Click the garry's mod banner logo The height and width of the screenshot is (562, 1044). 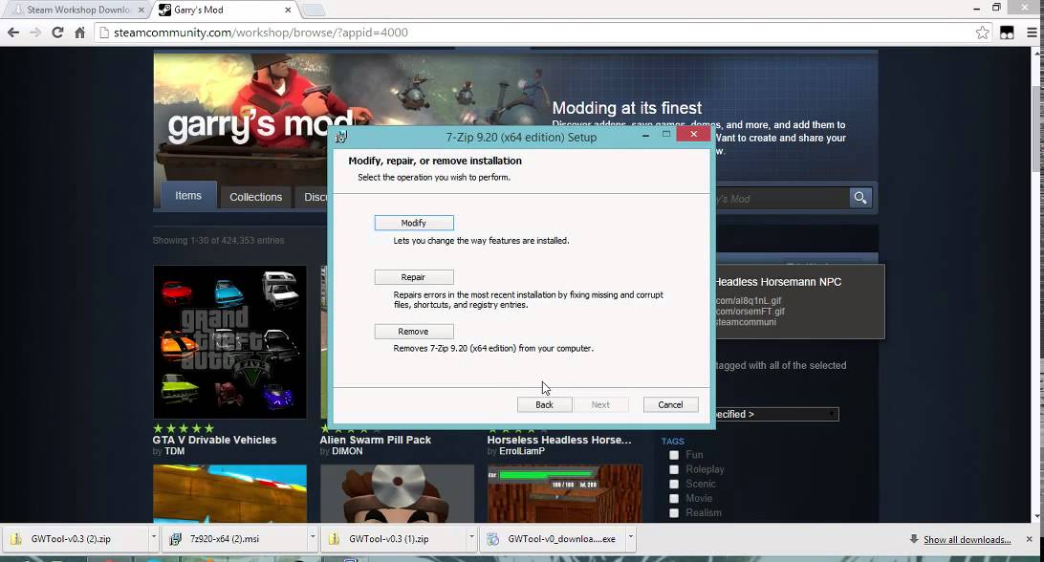click(x=260, y=125)
